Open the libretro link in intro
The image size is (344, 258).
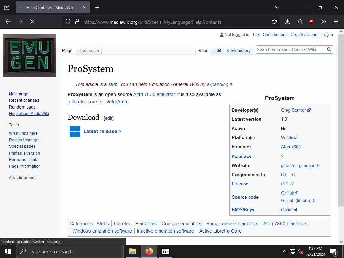tap(79, 102)
